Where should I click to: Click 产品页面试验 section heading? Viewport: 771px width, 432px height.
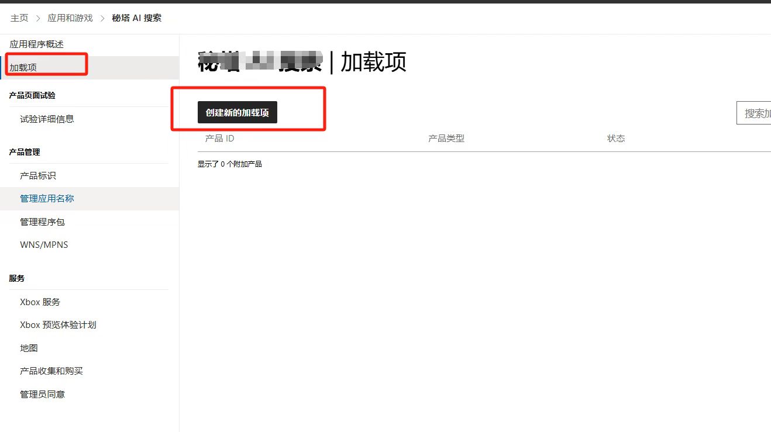pos(32,95)
